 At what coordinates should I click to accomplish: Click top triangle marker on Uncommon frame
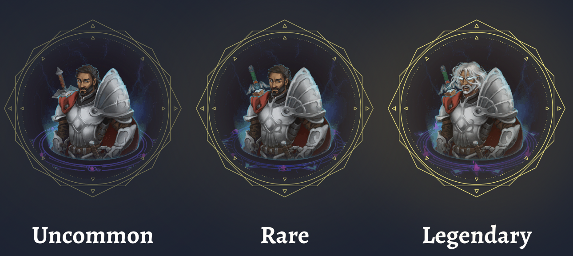(92, 25)
